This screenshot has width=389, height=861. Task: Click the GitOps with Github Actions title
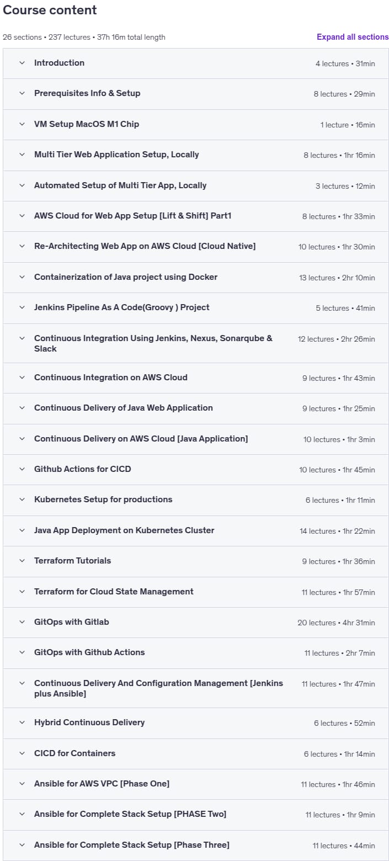(x=89, y=652)
